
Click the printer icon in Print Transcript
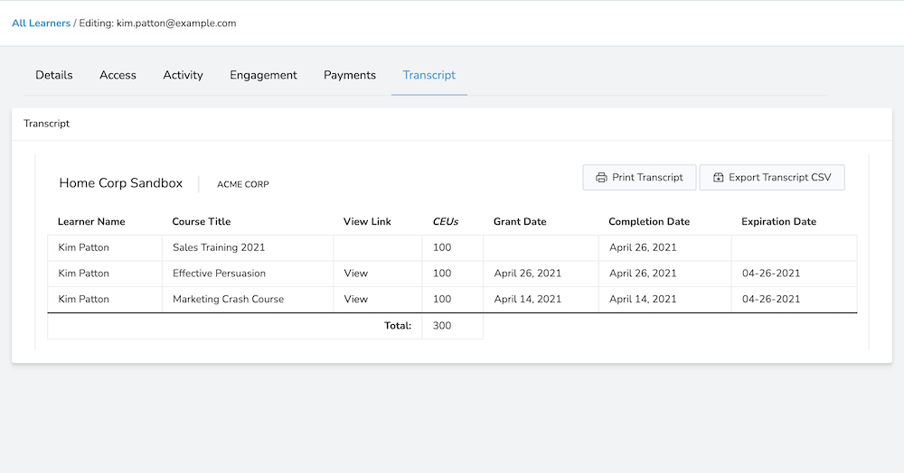(x=601, y=177)
